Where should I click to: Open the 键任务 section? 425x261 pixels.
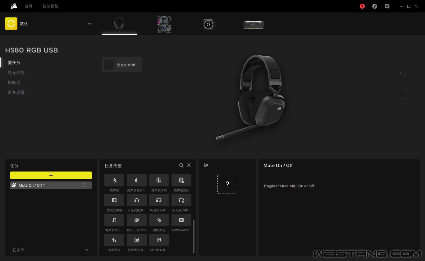pos(14,62)
